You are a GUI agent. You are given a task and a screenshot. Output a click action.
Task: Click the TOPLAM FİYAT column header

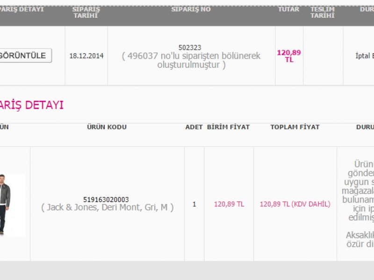click(x=295, y=127)
